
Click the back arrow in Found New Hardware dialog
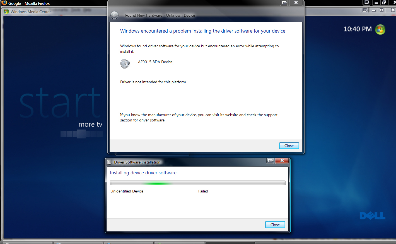[114, 15]
